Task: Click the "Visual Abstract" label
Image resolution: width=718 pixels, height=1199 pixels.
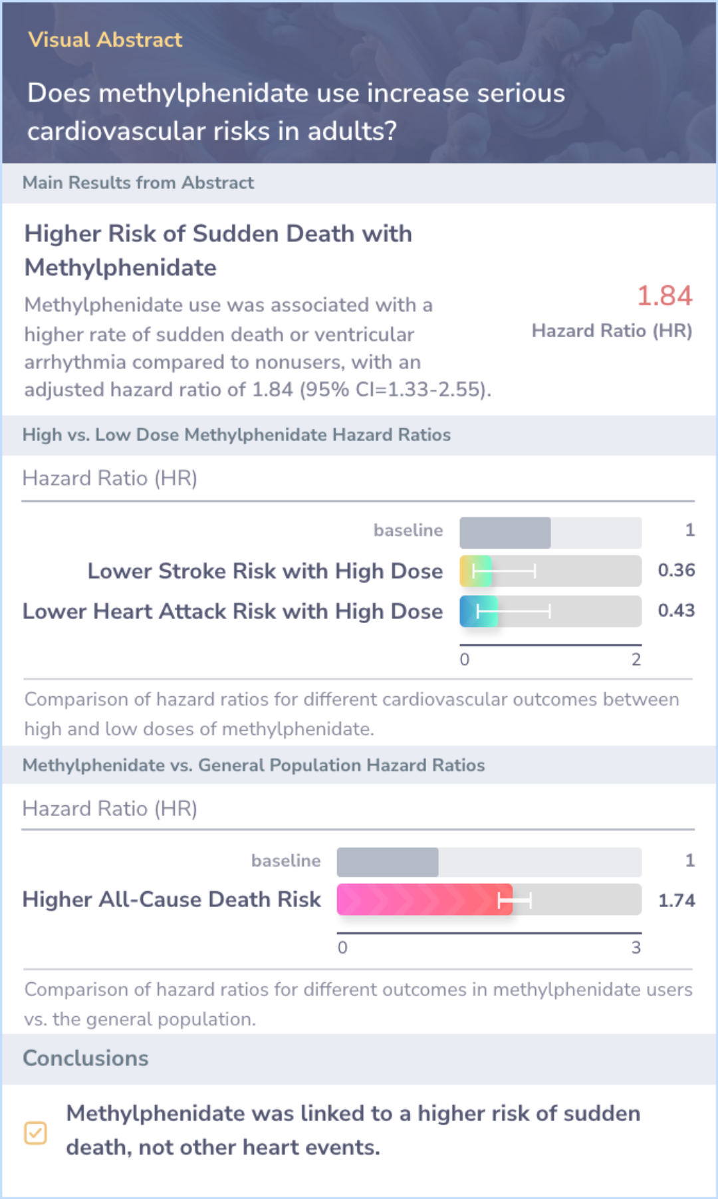Action: point(105,40)
